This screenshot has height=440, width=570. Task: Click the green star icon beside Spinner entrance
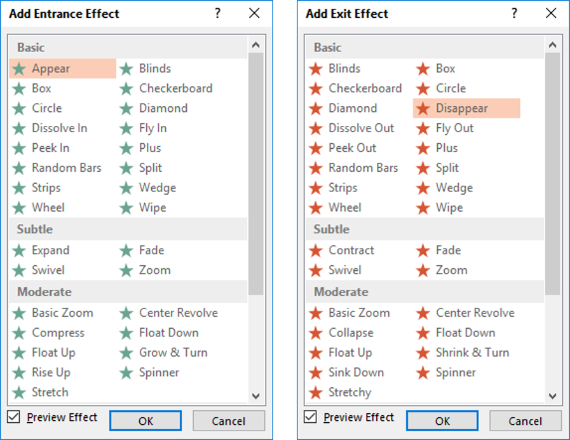click(126, 373)
